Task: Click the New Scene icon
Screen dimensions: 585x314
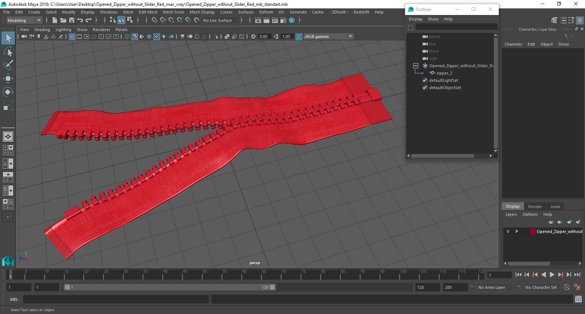Action: click(54, 20)
